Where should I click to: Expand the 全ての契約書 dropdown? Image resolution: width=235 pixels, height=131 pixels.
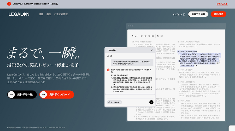115,102
